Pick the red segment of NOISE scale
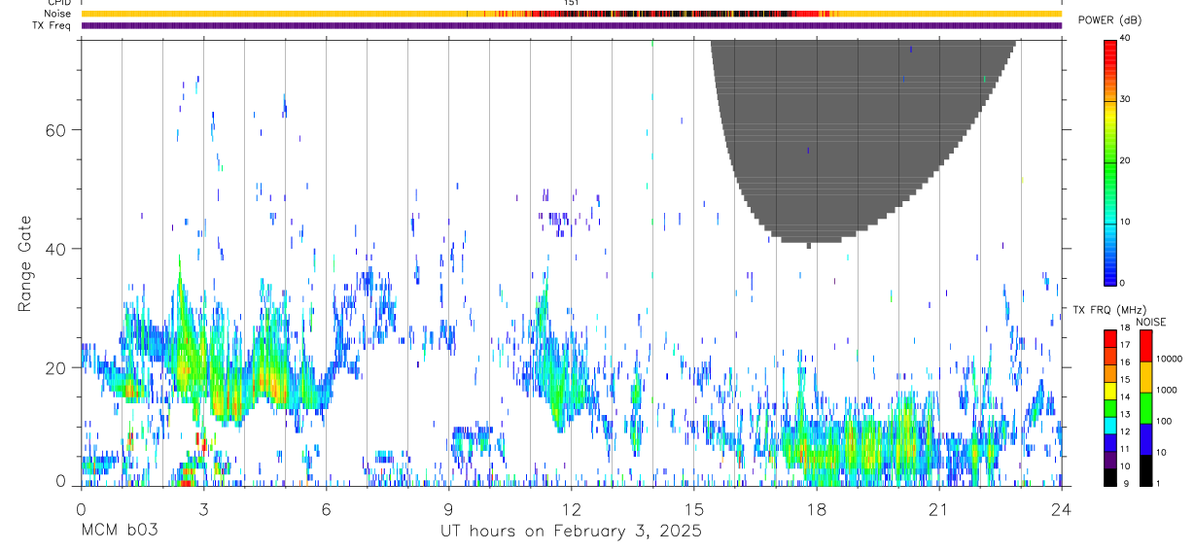Viewport: 1194px width, 551px height. click(1145, 346)
